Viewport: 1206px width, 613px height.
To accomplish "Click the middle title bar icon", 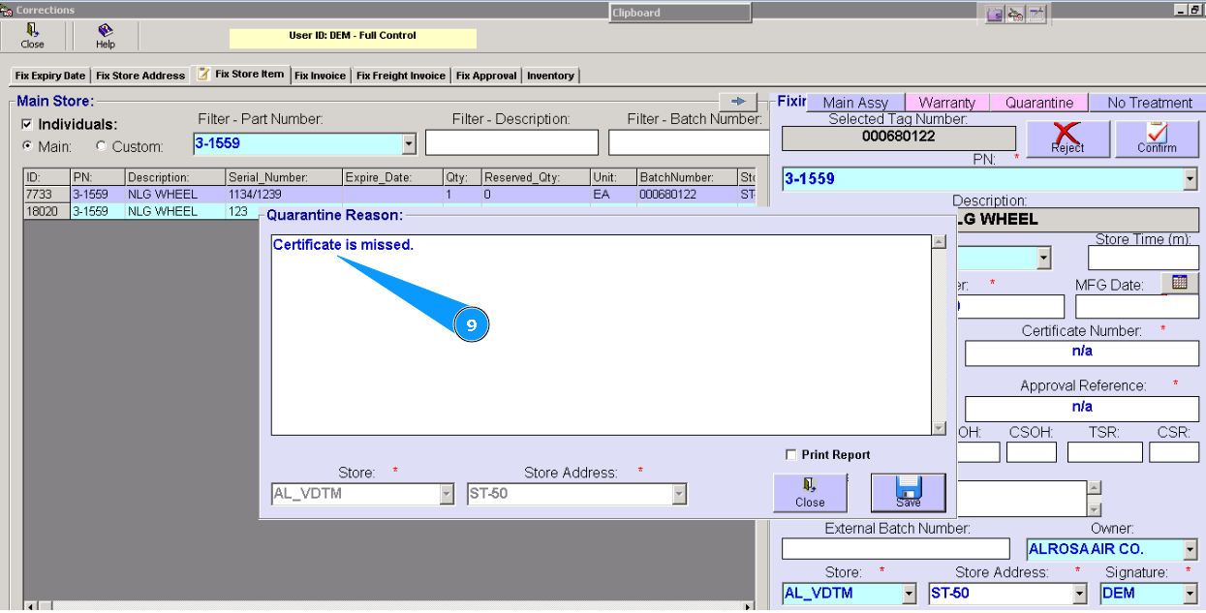I will coord(1015,14).
